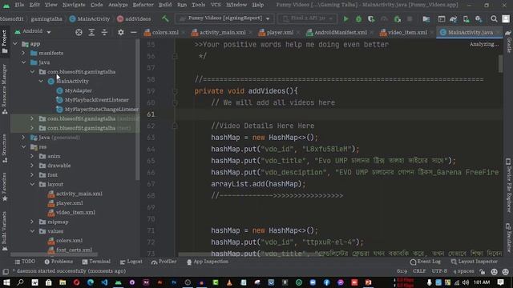Select player.xml in the project tree
The width and height of the screenshot is (513, 288).
[69, 203]
